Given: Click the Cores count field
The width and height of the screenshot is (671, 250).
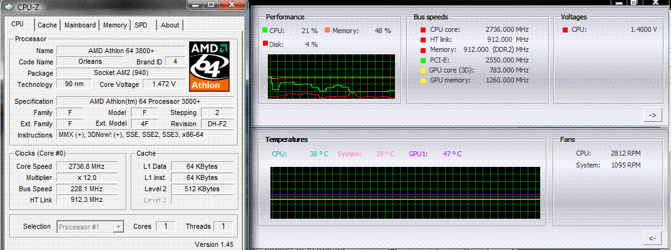Looking at the screenshot, I should pos(165,226).
